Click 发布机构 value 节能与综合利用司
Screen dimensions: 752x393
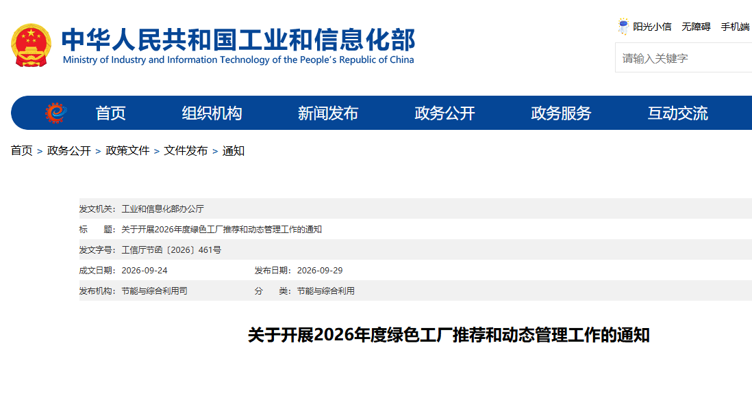click(x=154, y=291)
